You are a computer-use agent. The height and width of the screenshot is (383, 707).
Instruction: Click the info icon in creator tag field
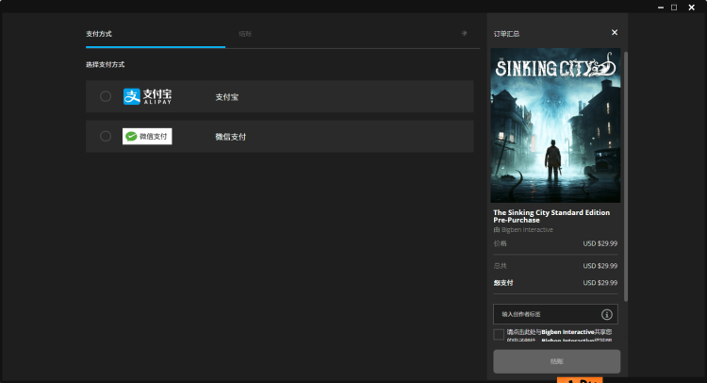pos(607,314)
